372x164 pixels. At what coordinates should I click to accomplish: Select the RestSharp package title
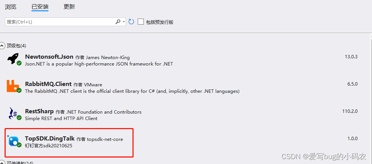coord(39,112)
